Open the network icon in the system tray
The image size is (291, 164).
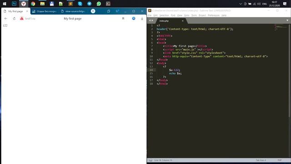254,4
